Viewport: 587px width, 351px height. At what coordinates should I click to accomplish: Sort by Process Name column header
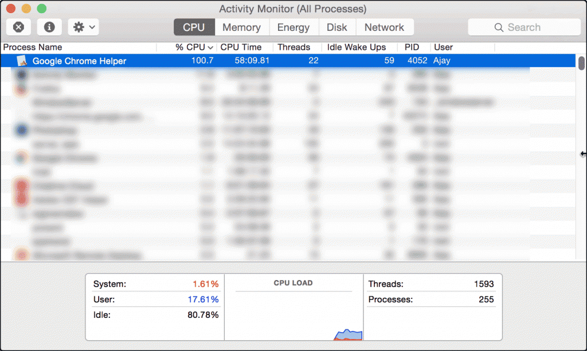pyautogui.click(x=33, y=47)
